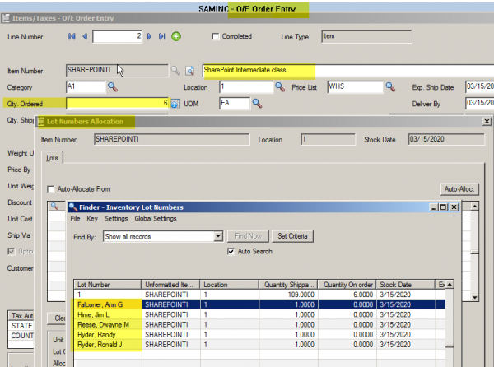Click the Deliver By date field
The height and width of the screenshot is (367, 494).
pos(479,103)
